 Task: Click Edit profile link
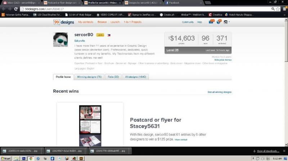[80, 41]
